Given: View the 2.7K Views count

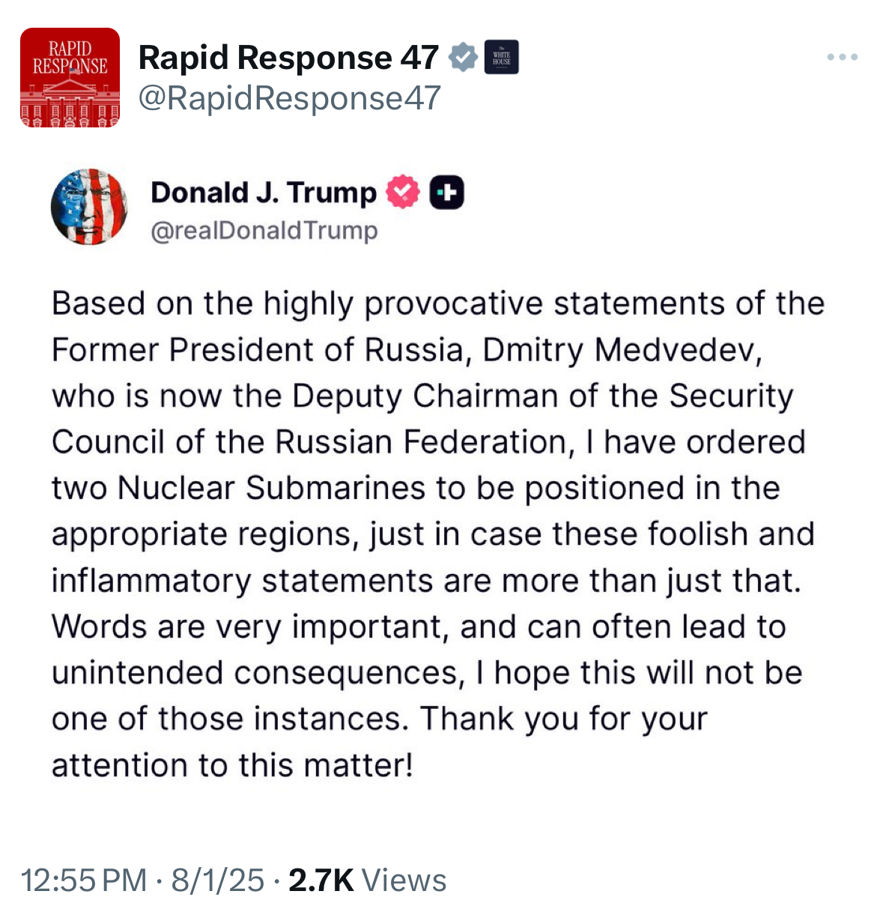Looking at the screenshot, I should pyautogui.click(x=367, y=881).
